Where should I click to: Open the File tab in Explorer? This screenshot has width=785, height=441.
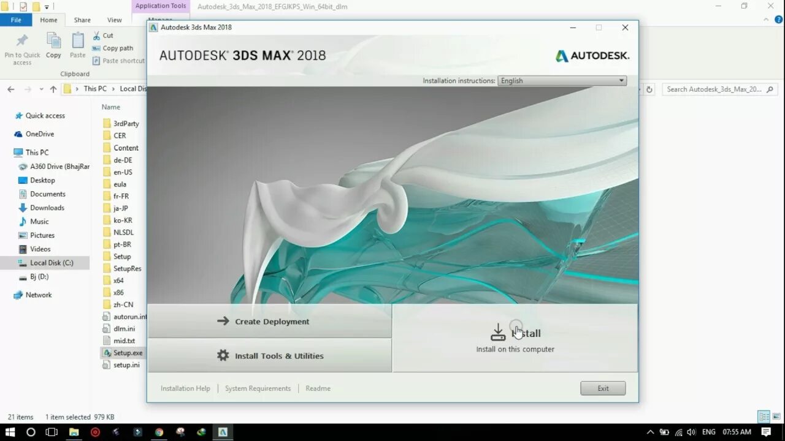click(x=16, y=20)
